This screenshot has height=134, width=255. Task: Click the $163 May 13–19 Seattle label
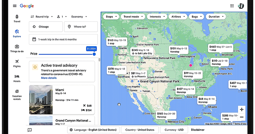pyautogui.click(x=117, y=42)
